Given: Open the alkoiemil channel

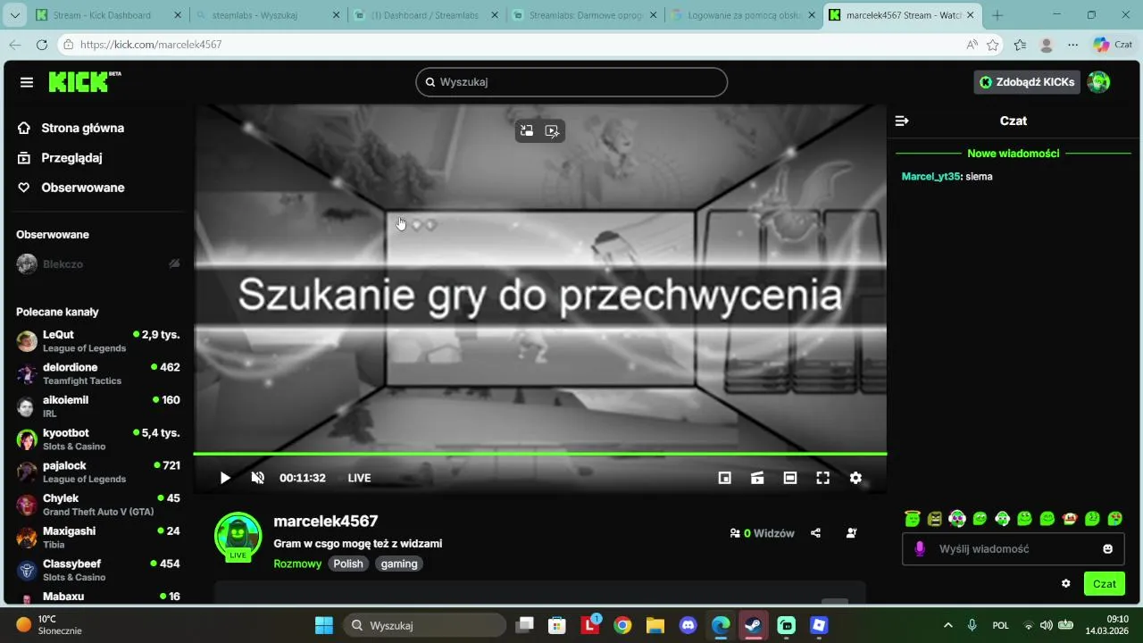Looking at the screenshot, I should (98, 406).
